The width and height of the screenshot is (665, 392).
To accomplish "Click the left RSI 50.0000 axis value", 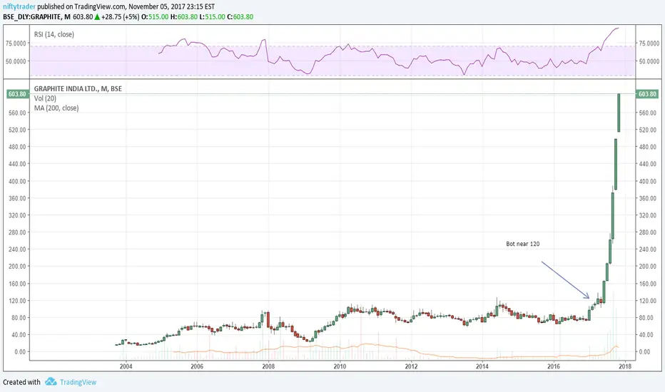I will 15,61.
